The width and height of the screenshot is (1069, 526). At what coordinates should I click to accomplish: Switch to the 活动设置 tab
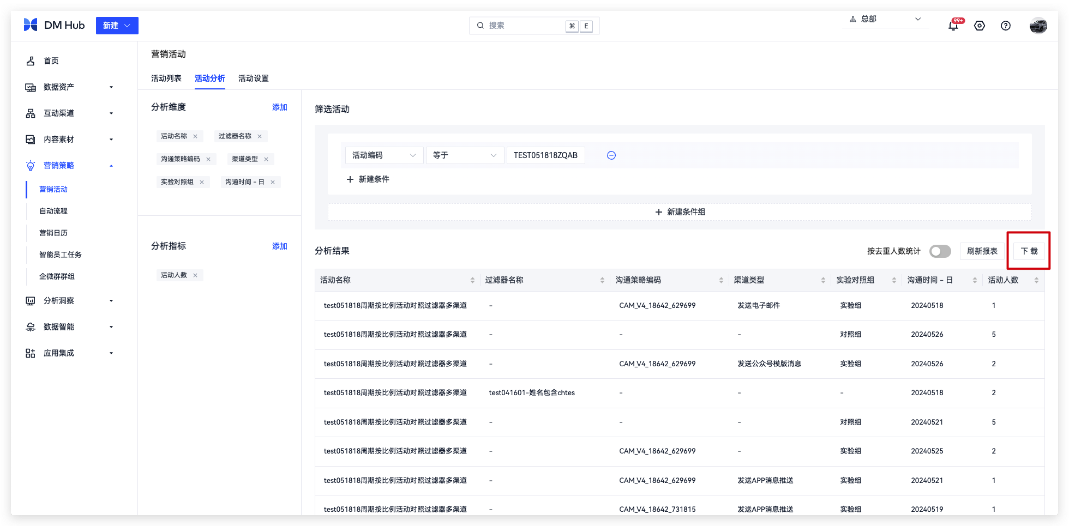[x=254, y=78]
